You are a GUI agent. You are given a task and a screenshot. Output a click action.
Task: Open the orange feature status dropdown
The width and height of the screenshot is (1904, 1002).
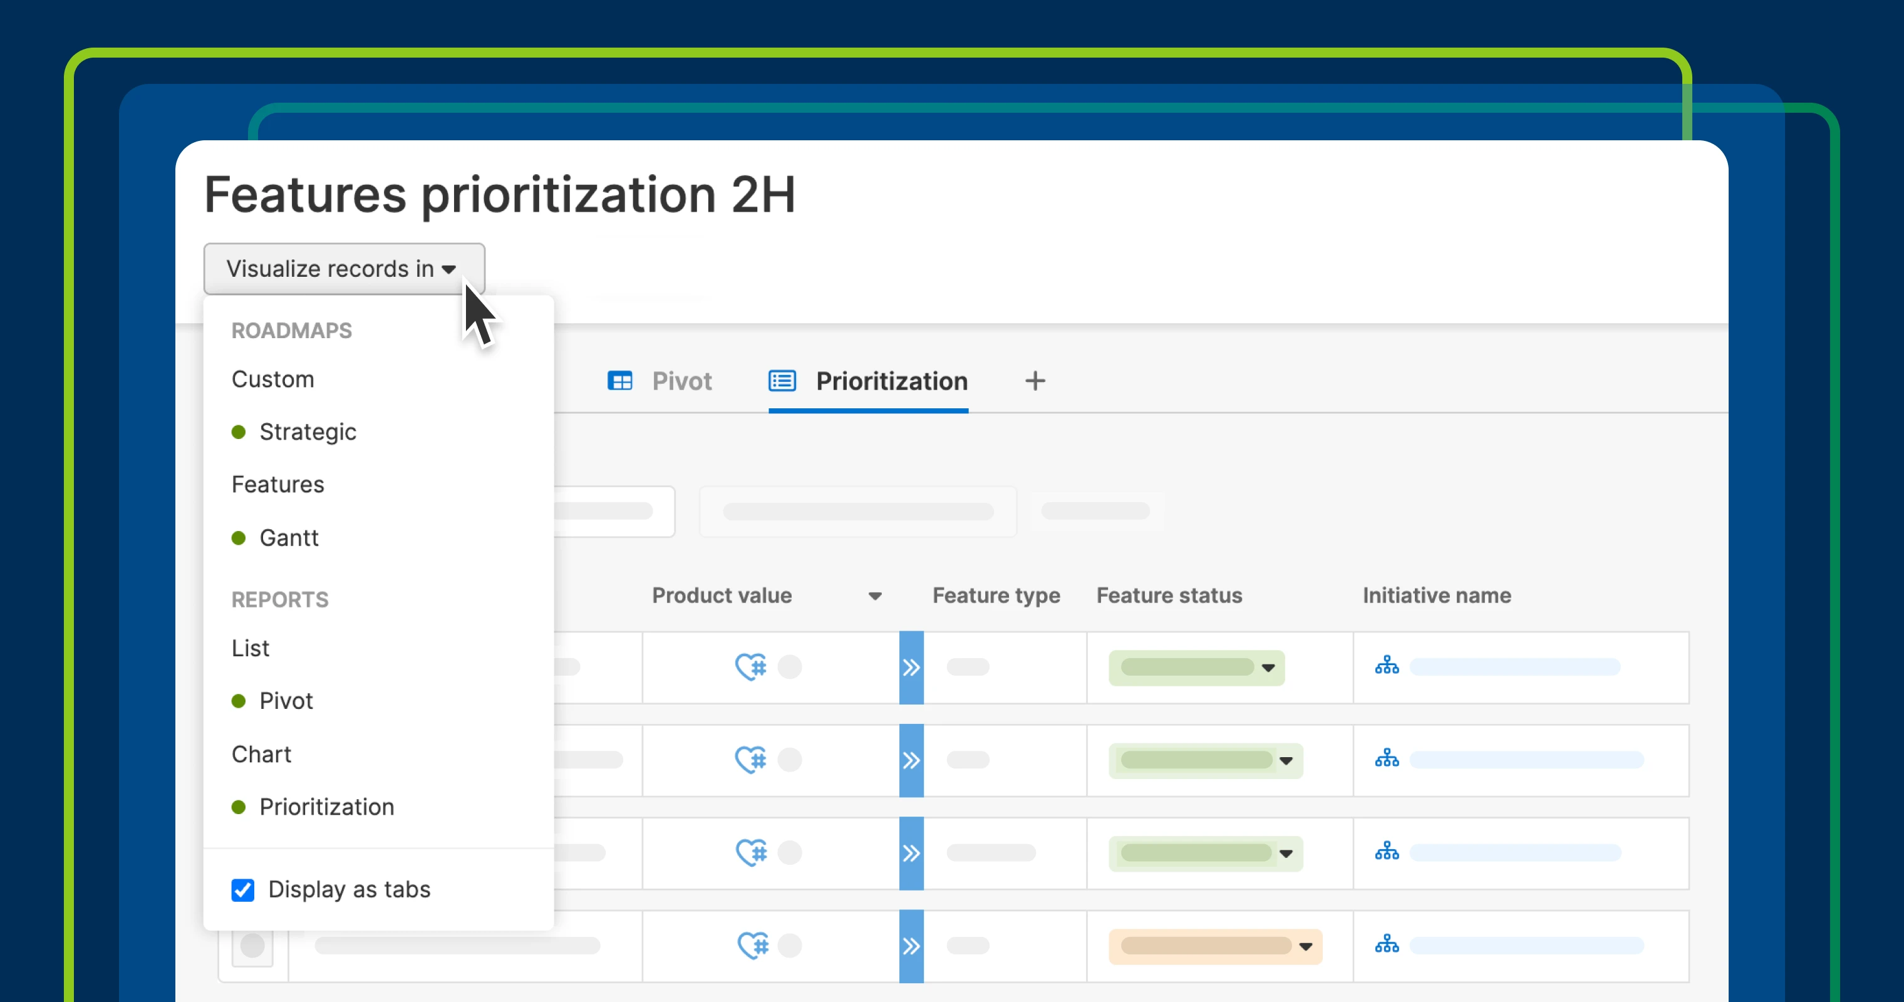click(1305, 947)
